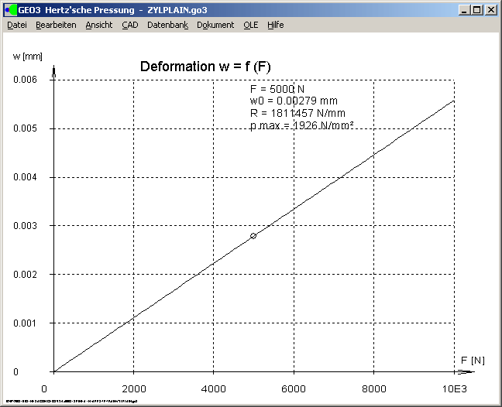502x407 pixels.
Task: Close the GEO3 window
Action: (x=490, y=10)
